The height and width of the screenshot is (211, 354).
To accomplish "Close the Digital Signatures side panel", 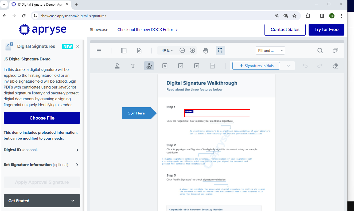I will coord(77,47).
